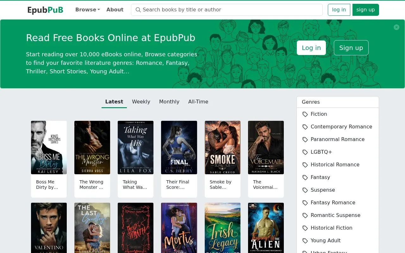The image size is (405, 253).
Task: Click the EpubPub logo
Action: pyautogui.click(x=45, y=10)
